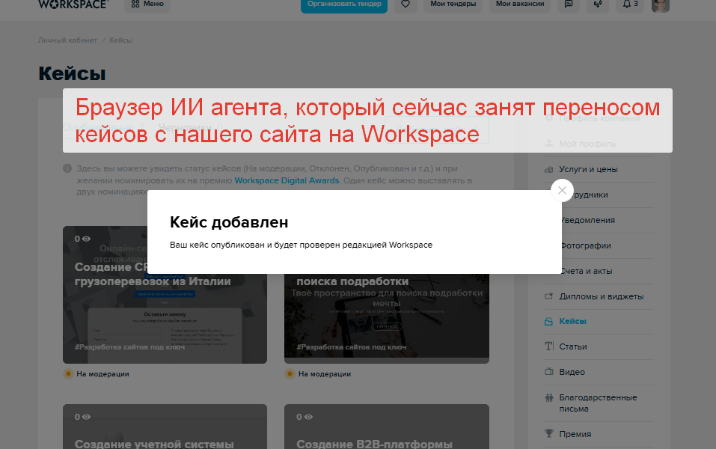Viewport: 716px width, 449px height.
Task: Open 'Премия' in the sidebar
Action: click(575, 434)
